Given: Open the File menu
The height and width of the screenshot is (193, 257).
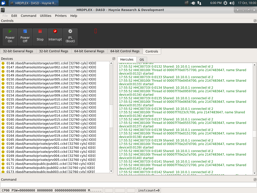Looking at the screenshot, I should click(x=5, y=16).
